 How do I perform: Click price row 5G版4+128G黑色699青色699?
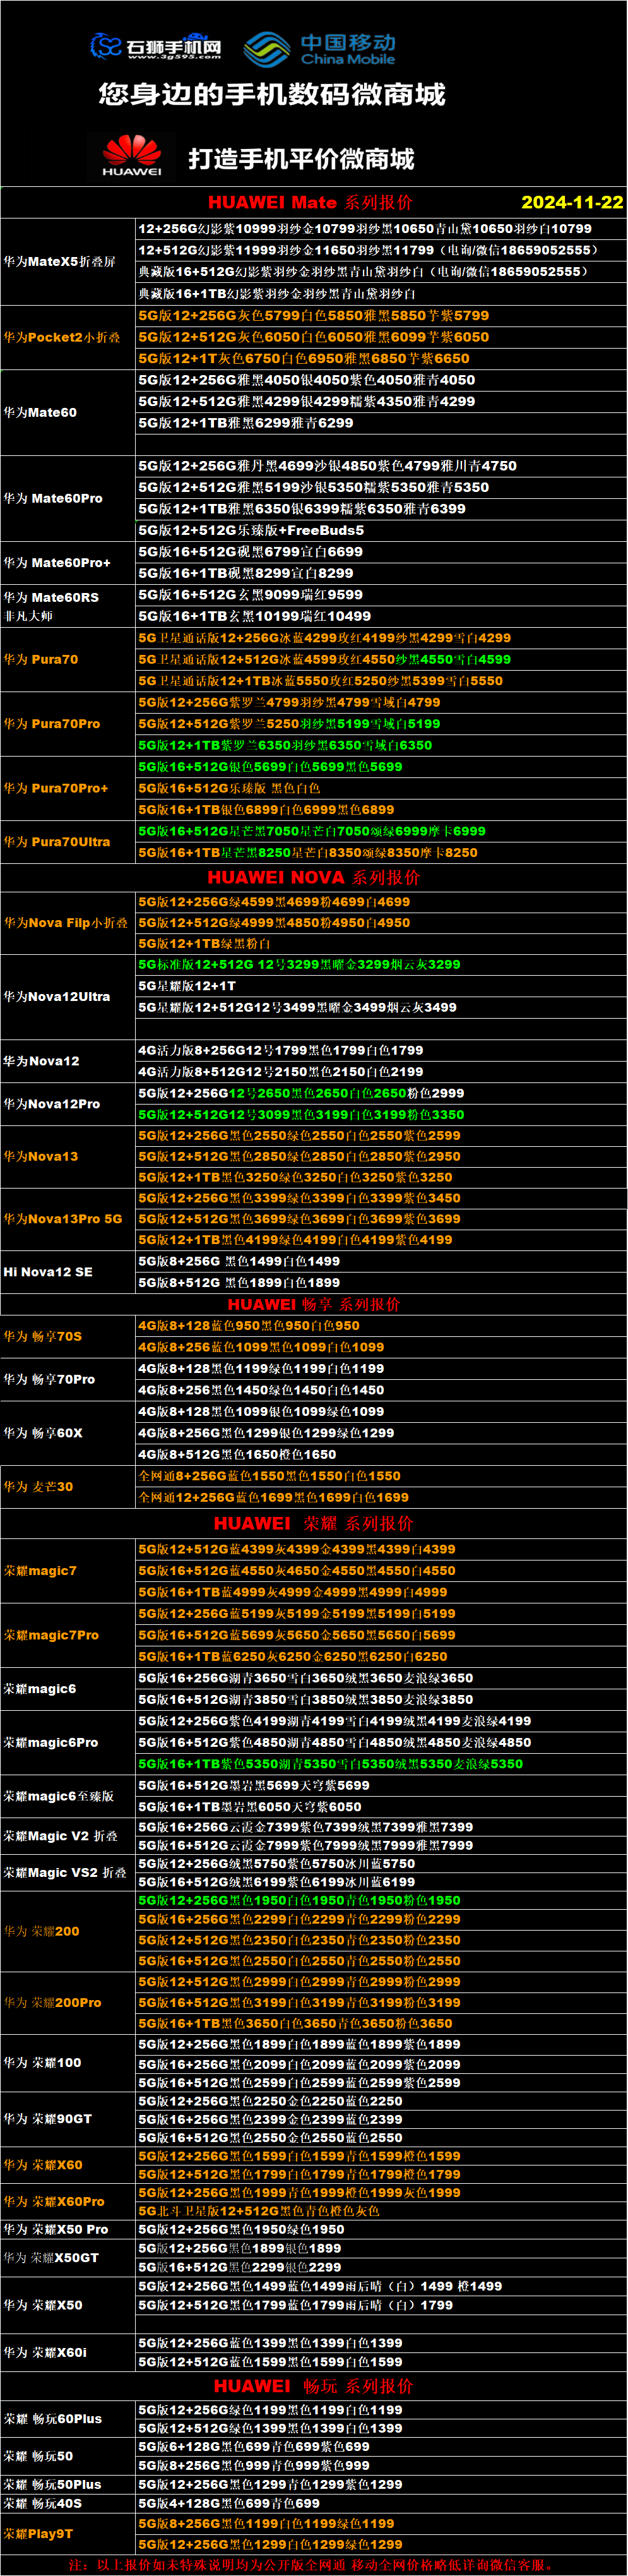tap(381, 2503)
